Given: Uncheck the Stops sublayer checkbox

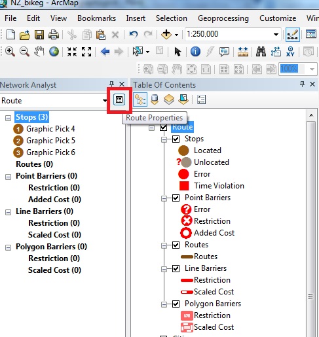Looking at the screenshot, I should (x=176, y=139).
